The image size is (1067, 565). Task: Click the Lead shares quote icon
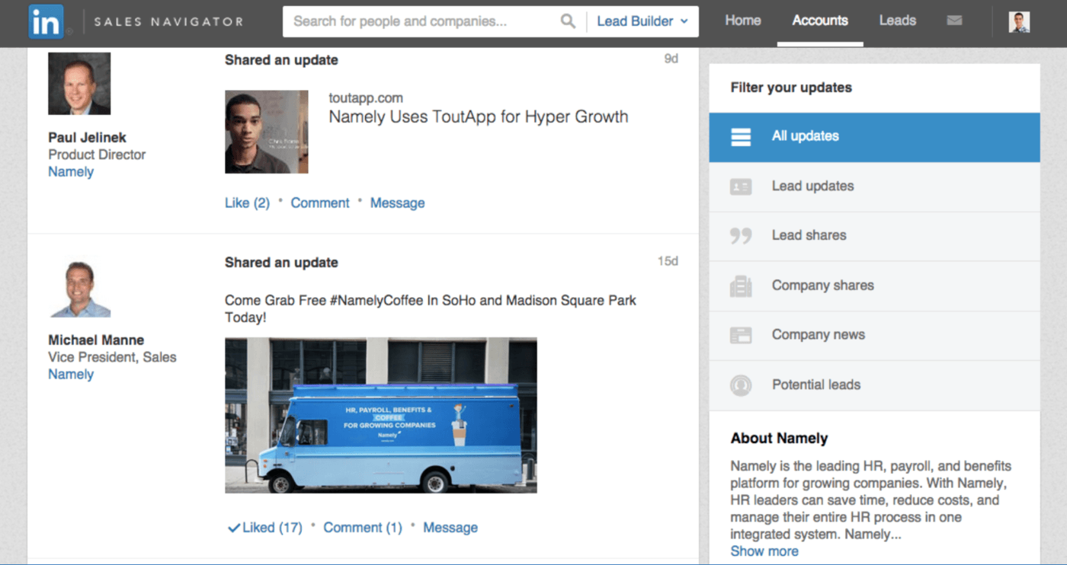[x=741, y=236]
